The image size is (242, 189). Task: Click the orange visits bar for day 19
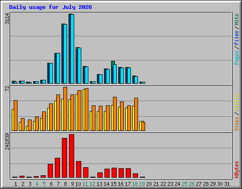143,126
